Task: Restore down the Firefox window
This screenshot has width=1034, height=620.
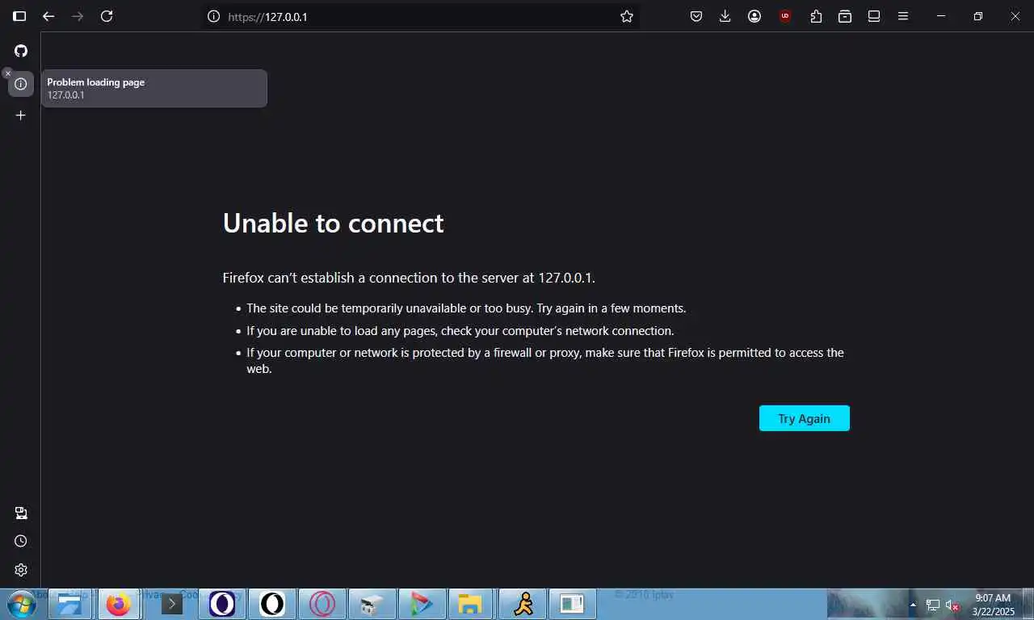Action: [978, 16]
